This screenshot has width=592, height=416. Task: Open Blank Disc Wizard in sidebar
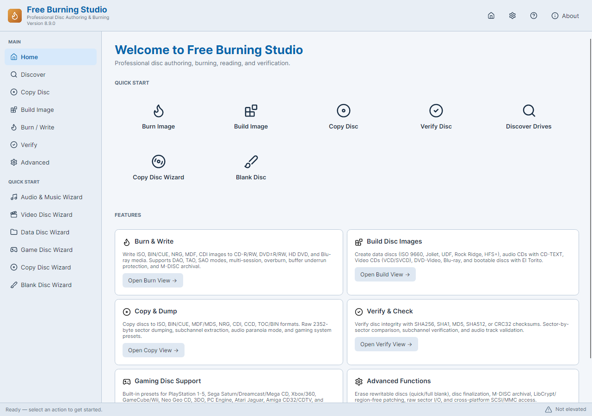51,285
